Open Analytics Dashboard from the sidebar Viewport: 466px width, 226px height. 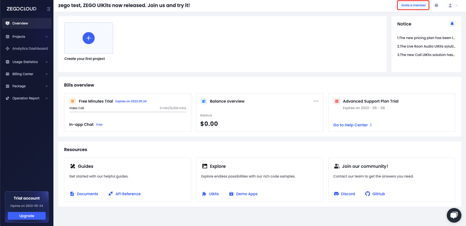pos(29,49)
